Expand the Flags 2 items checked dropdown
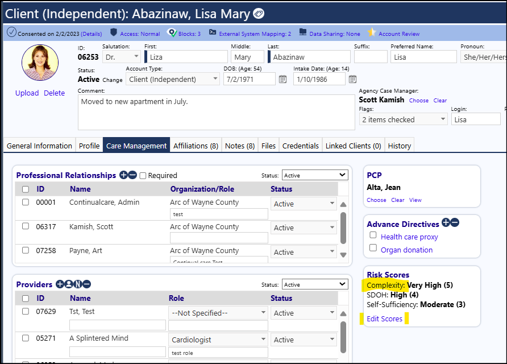The height and width of the screenshot is (364, 507). 403,119
